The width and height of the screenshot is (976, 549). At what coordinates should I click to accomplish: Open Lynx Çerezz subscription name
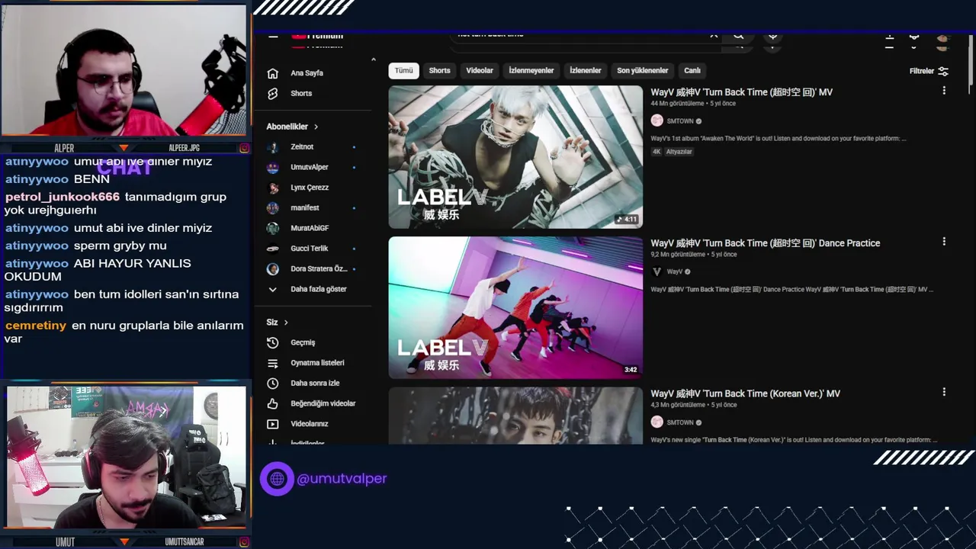pos(310,188)
